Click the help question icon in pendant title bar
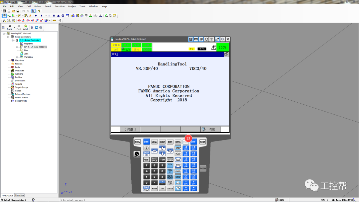 pyautogui.click(x=222, y=39)
